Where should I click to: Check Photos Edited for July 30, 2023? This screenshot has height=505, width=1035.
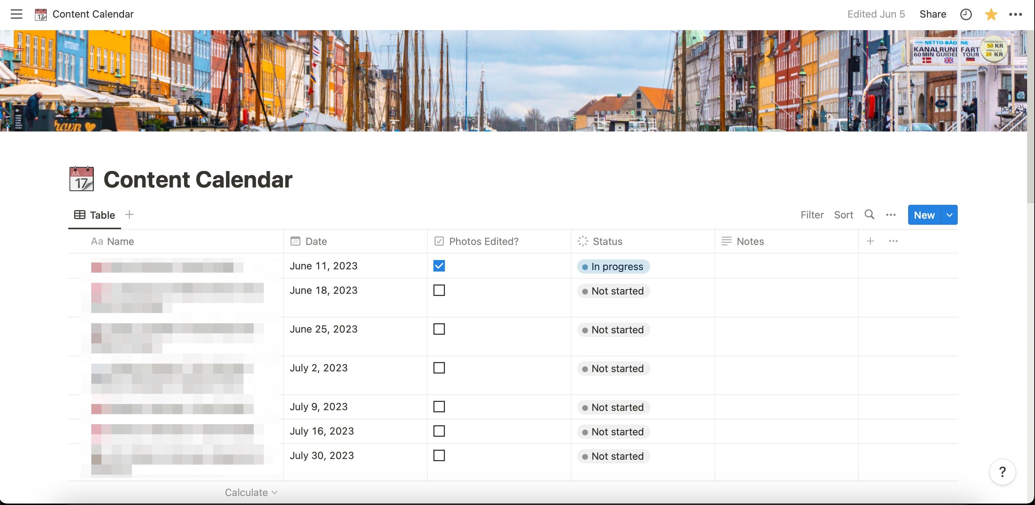[x=439, y=456]
